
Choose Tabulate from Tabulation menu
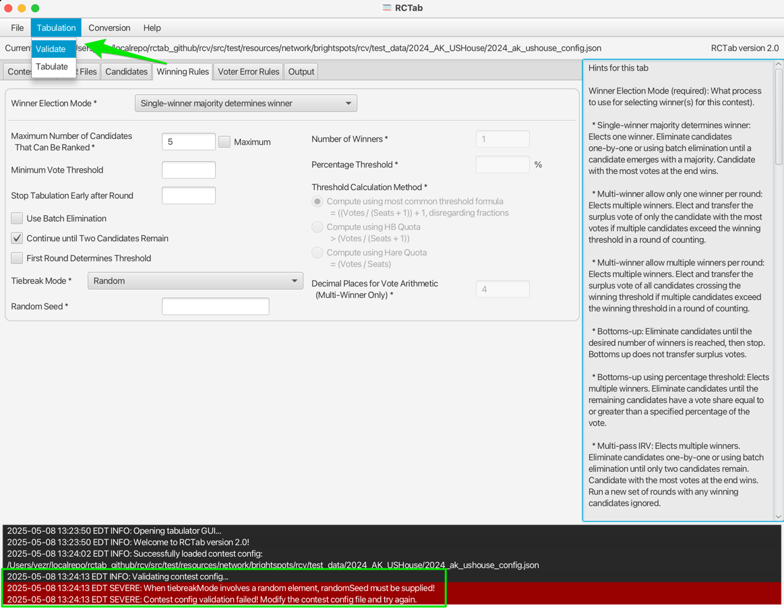click(x=54, y=67)
